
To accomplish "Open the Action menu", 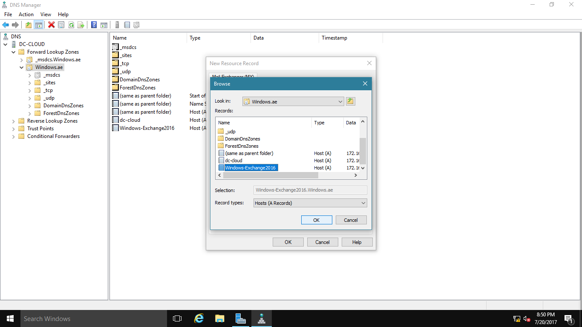I will 26,14.
